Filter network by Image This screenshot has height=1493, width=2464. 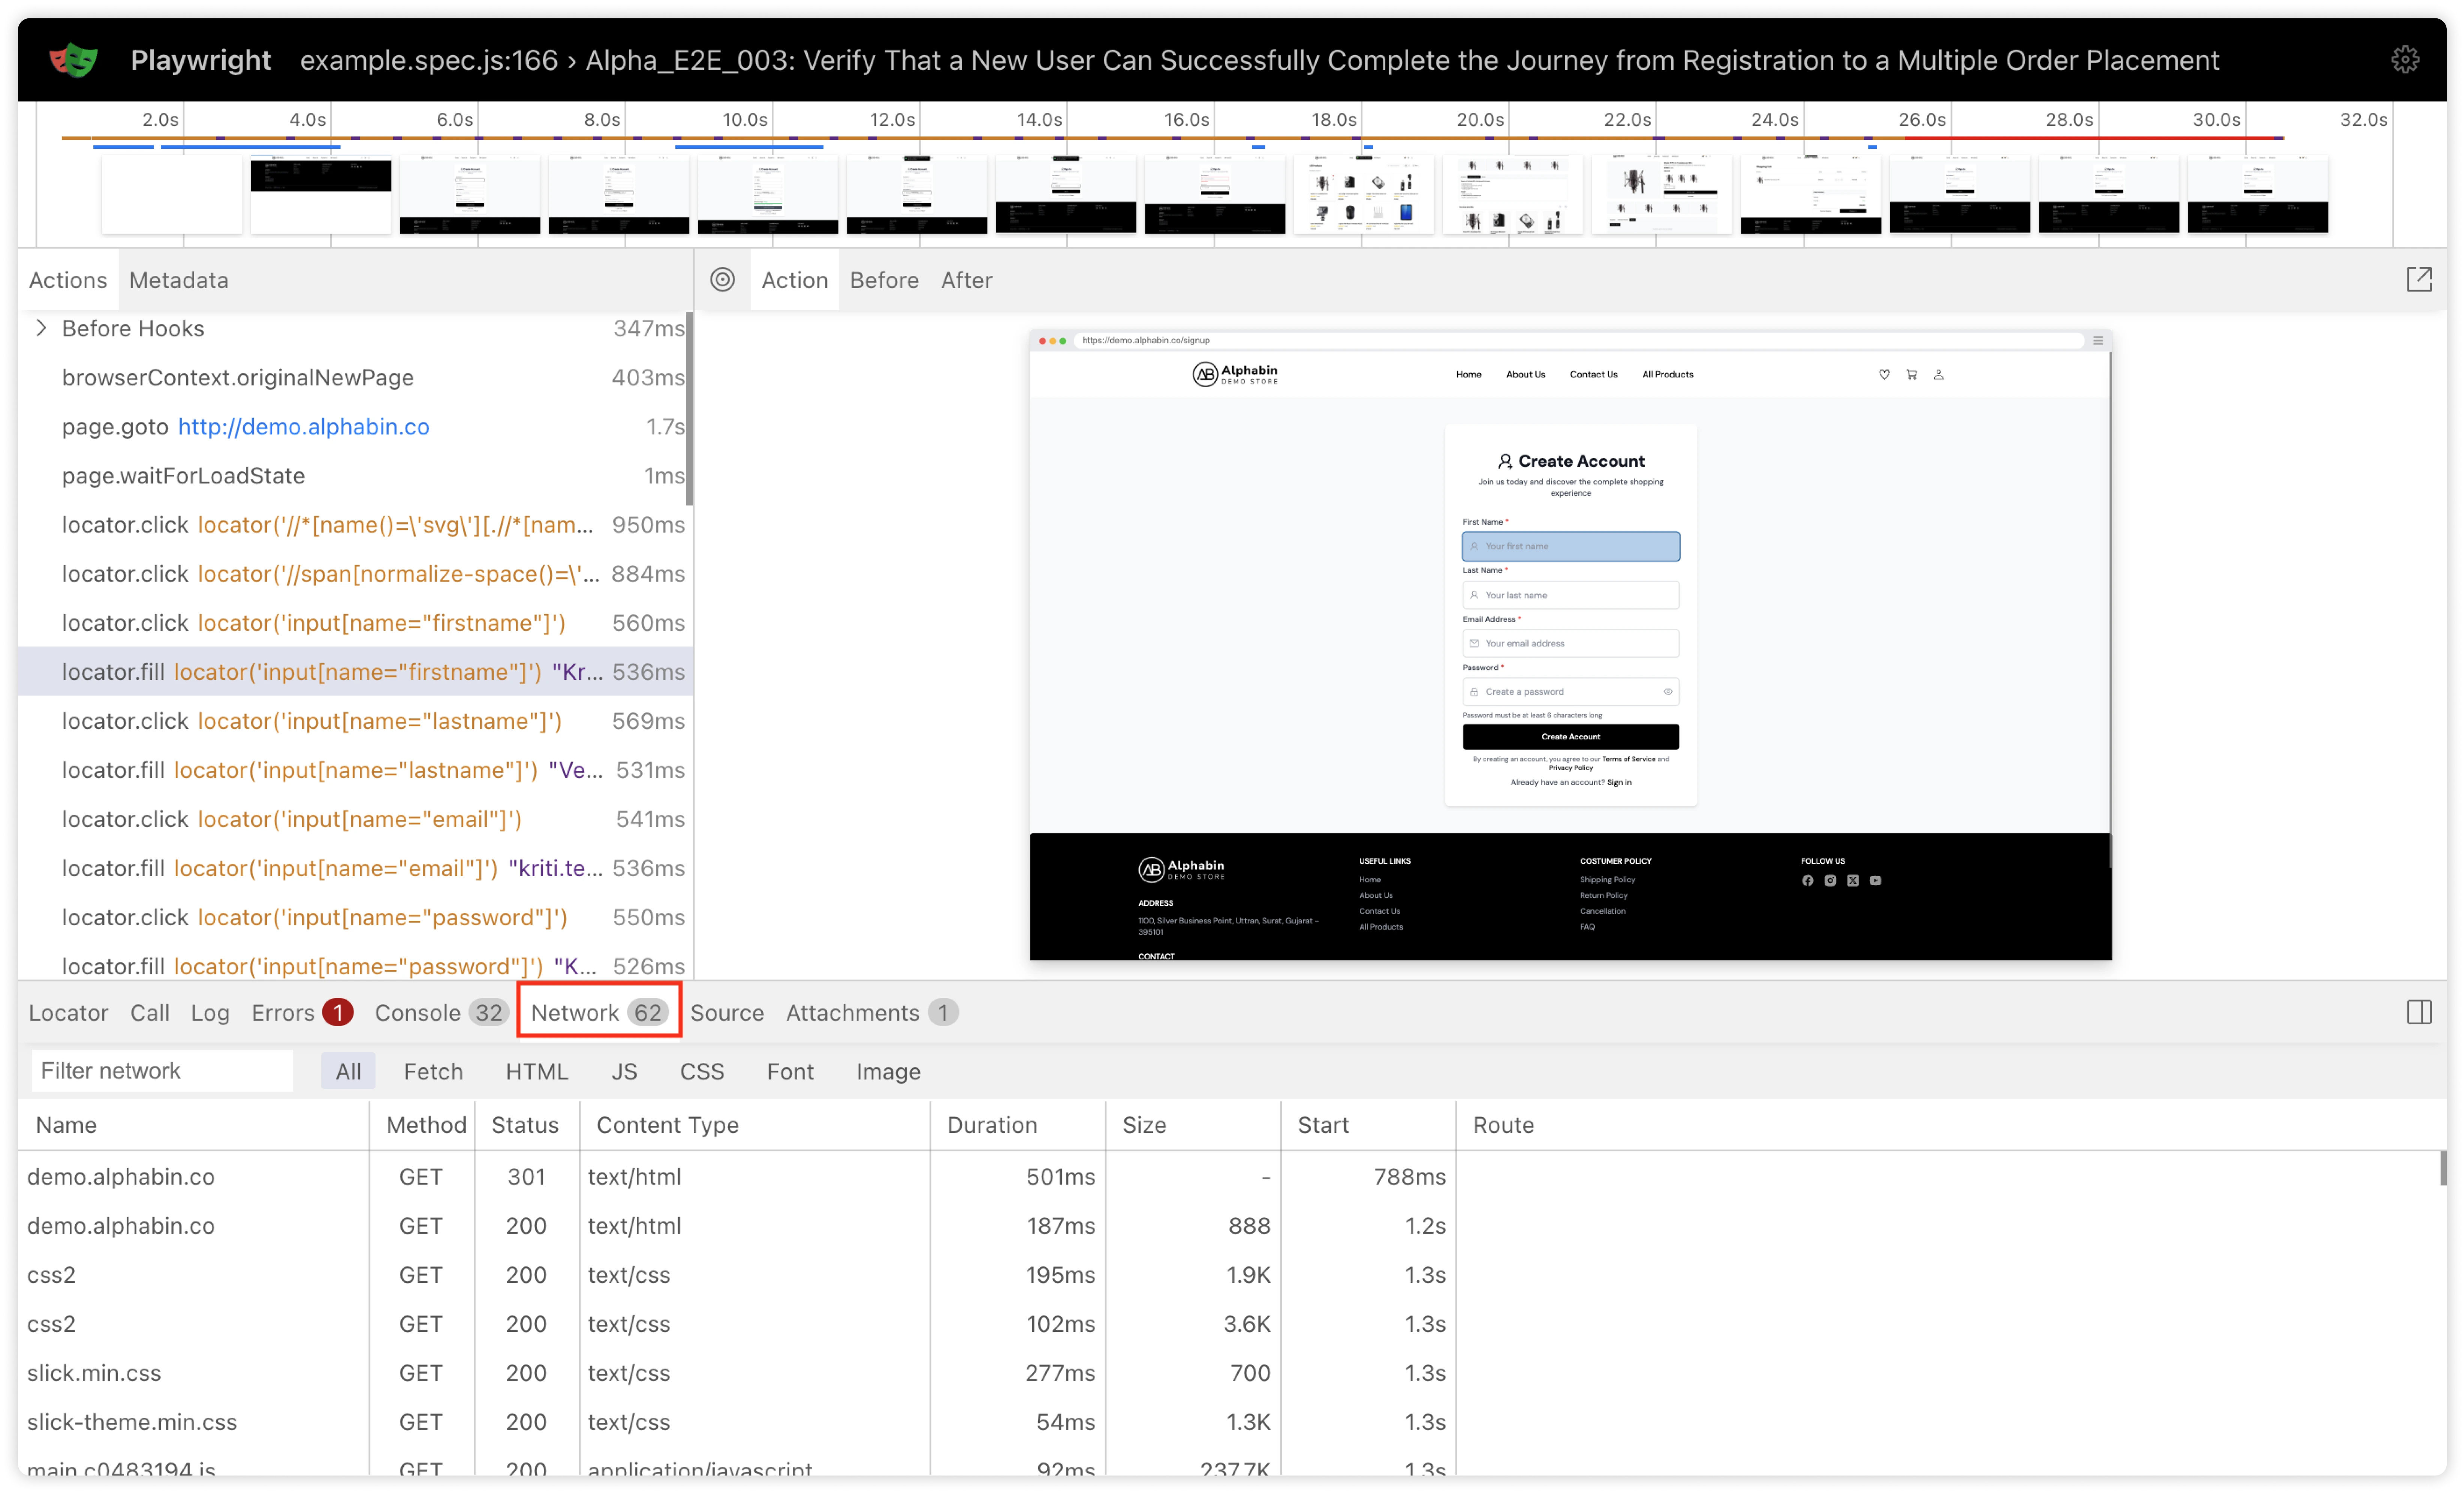tap(888, 1071)
